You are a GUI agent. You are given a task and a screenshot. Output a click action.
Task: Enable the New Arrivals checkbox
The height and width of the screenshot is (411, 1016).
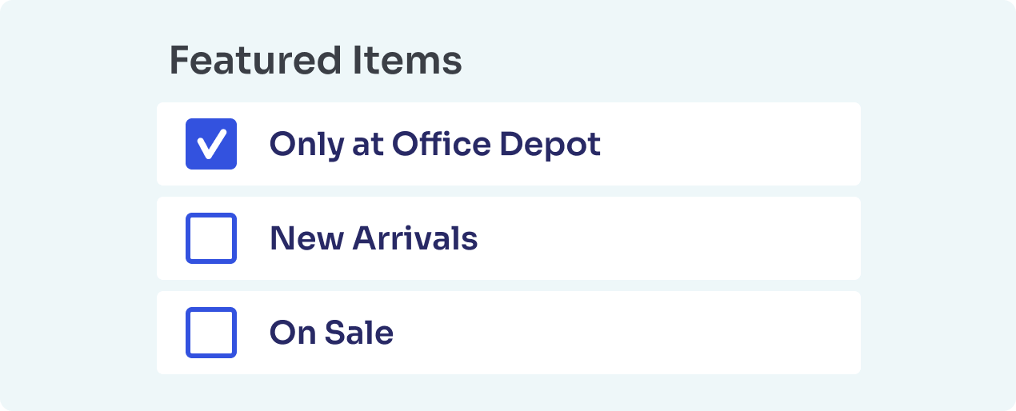point(211,238)
